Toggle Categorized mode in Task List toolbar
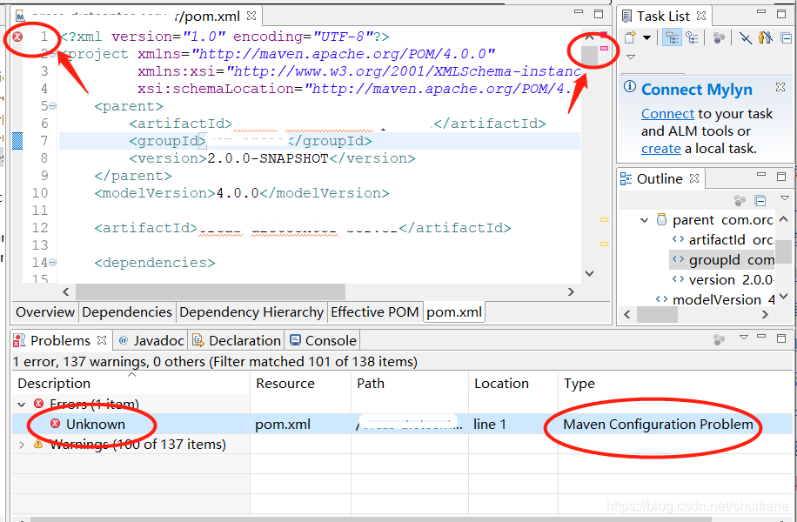 click(x=671, y=38)
